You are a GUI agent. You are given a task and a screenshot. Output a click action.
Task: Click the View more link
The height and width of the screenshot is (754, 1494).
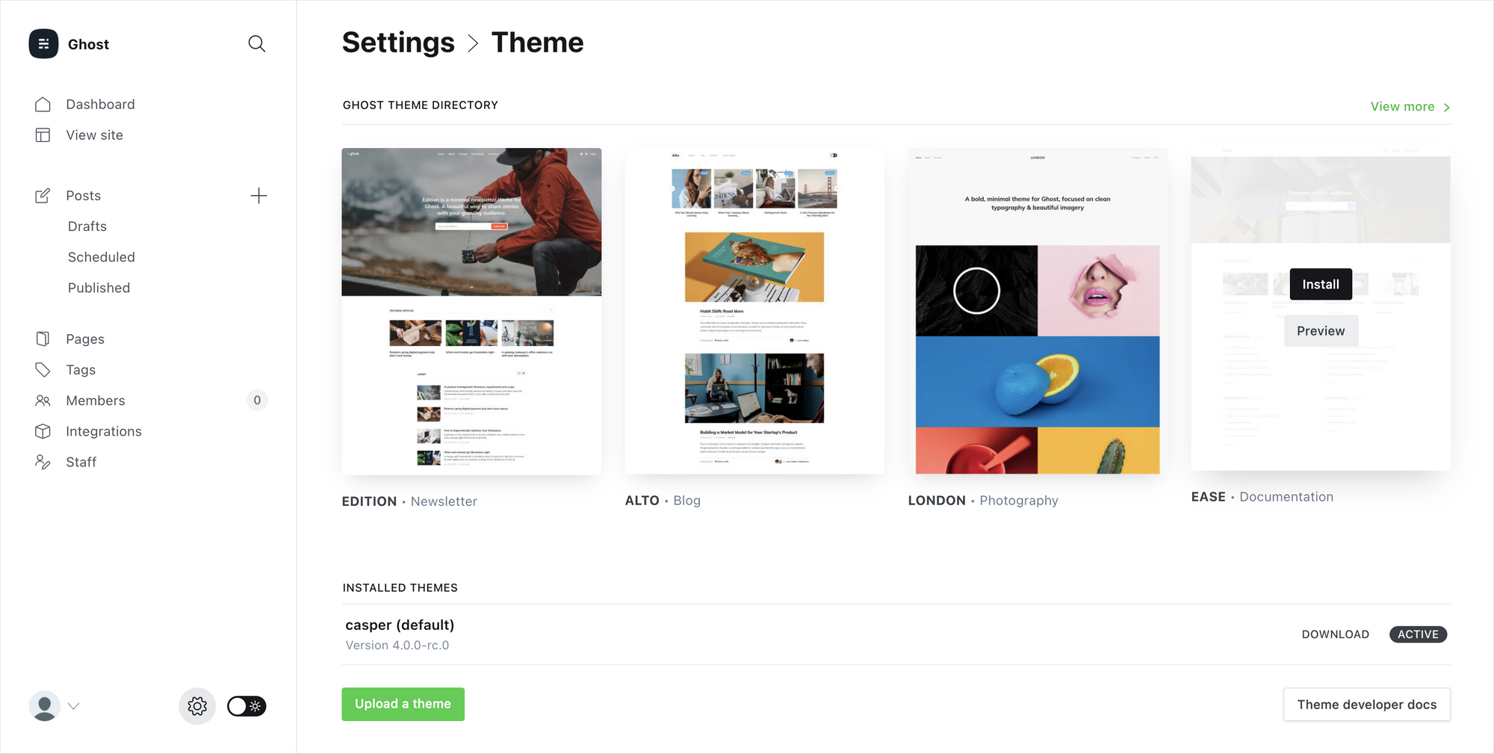pos(1409,107)
